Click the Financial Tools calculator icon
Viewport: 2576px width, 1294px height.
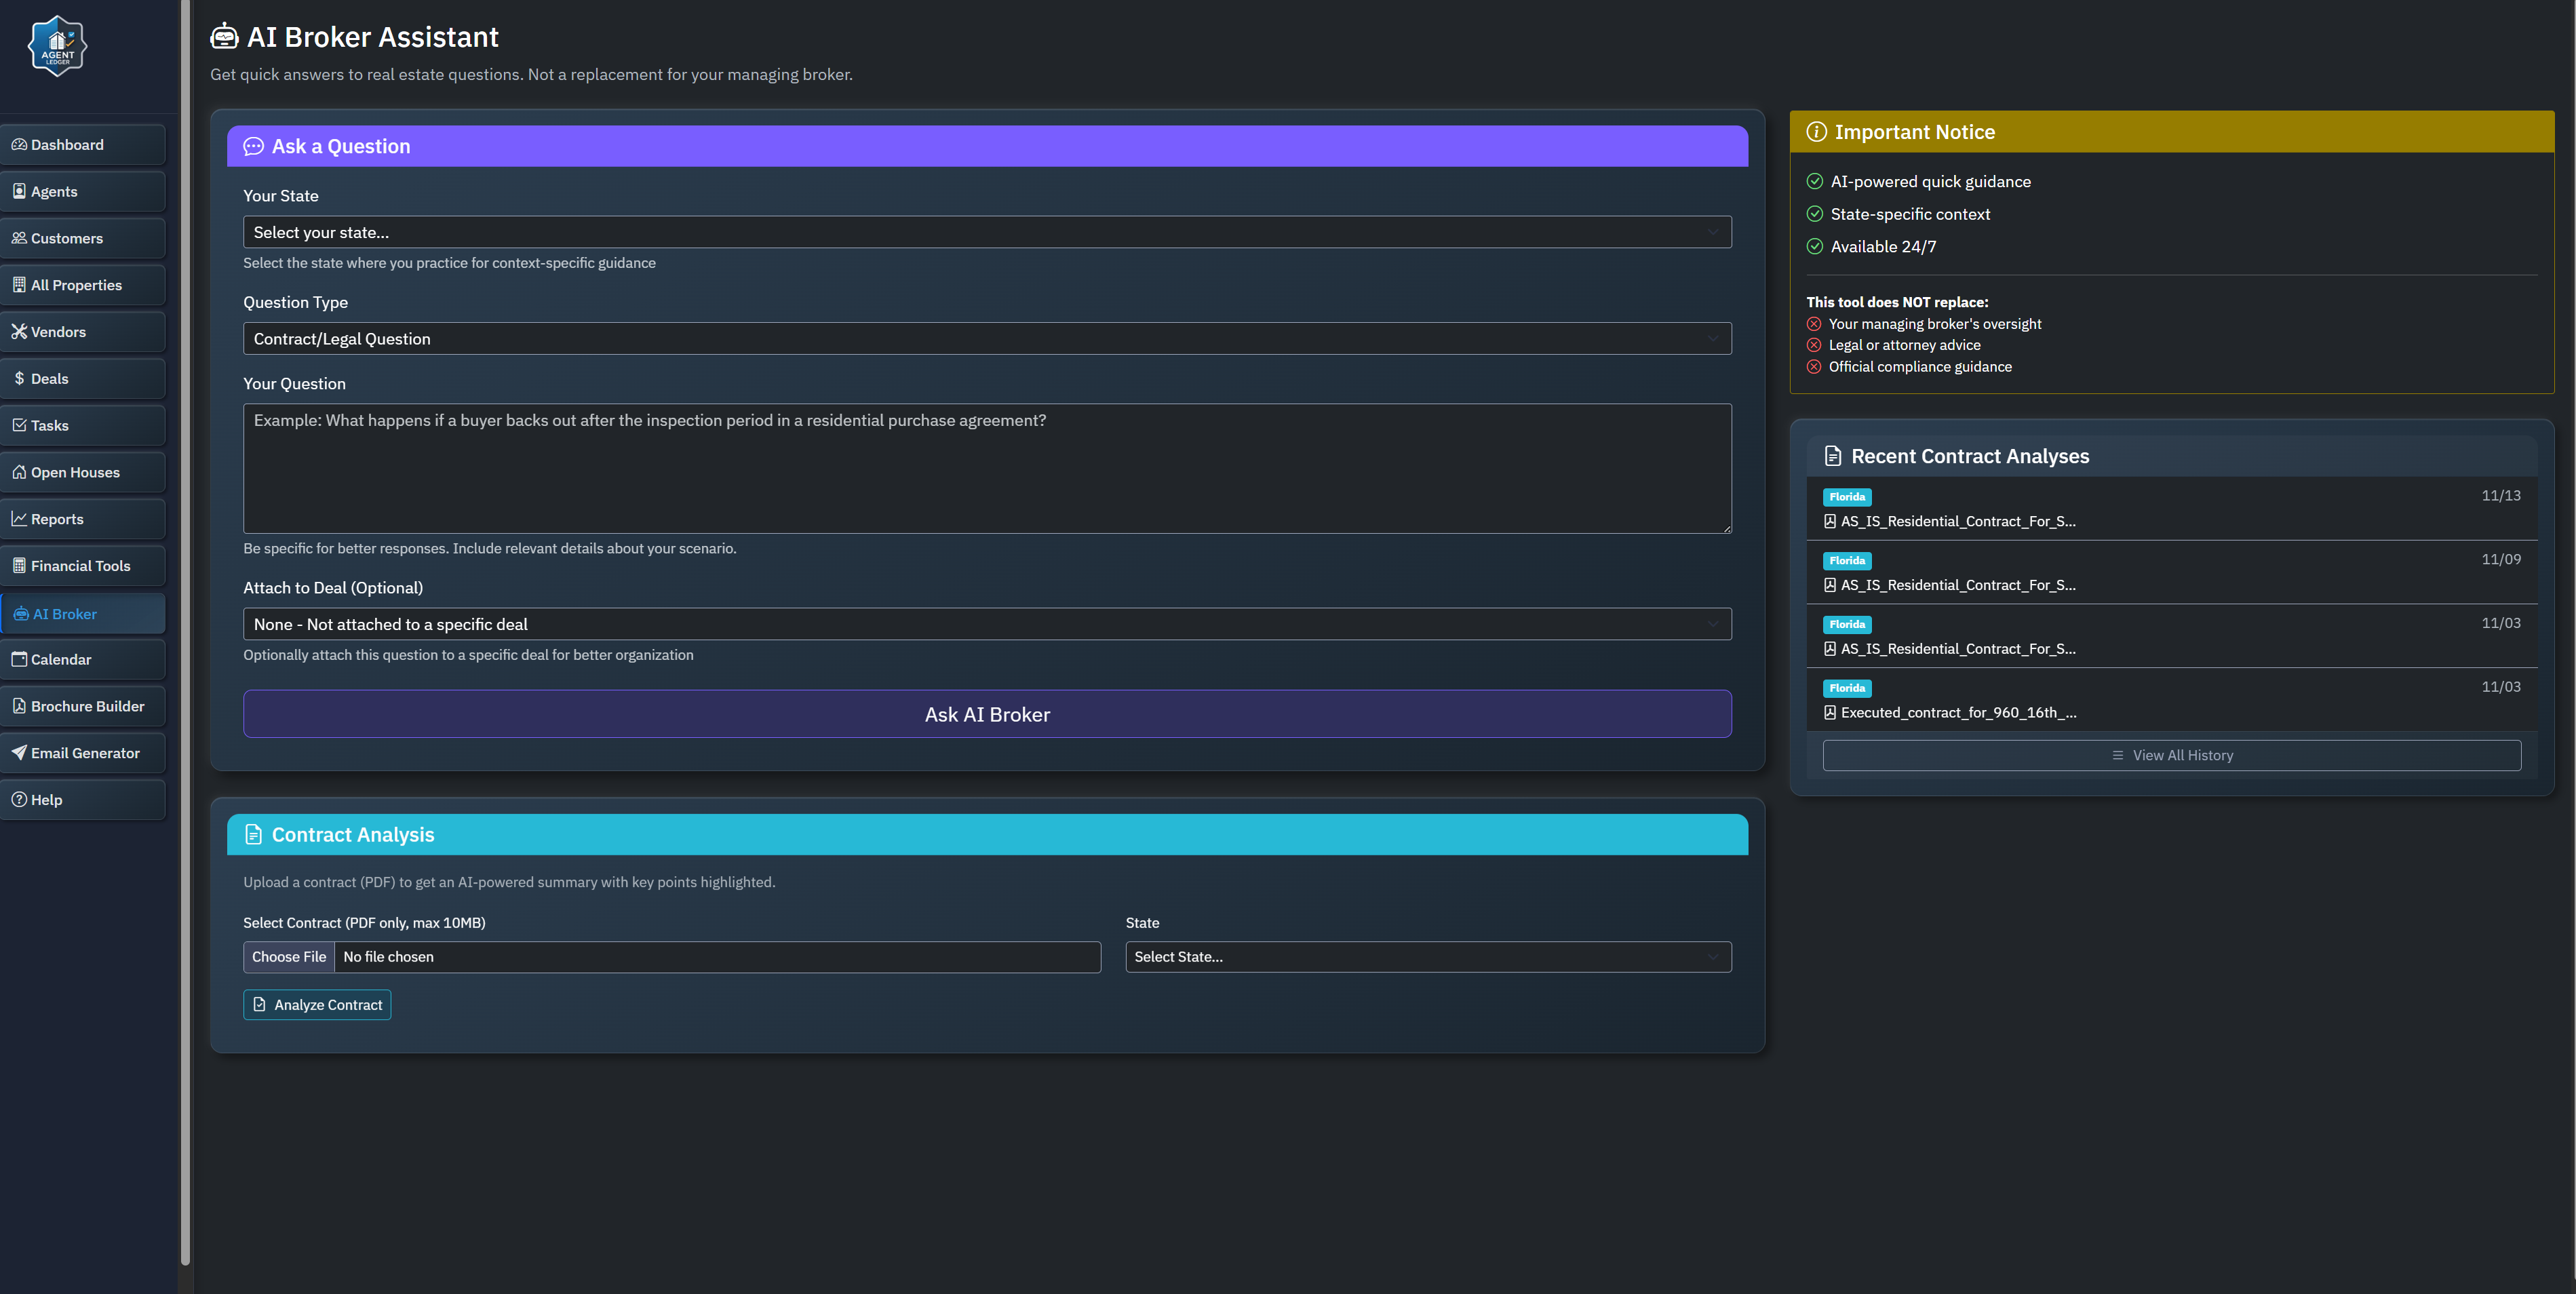point(19,566)
